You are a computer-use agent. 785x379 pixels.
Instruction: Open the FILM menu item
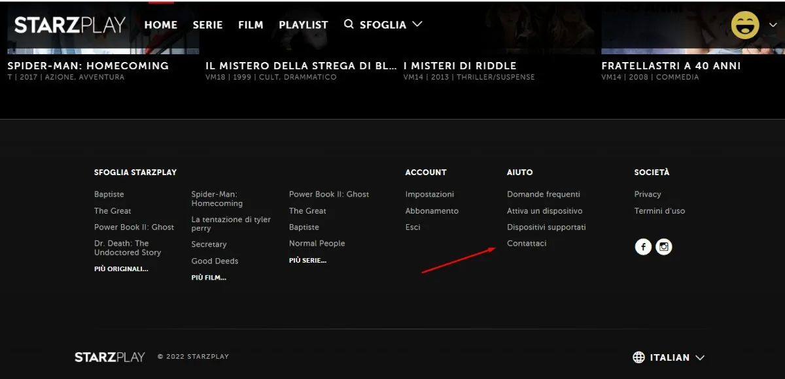click(x=251, y=25)
